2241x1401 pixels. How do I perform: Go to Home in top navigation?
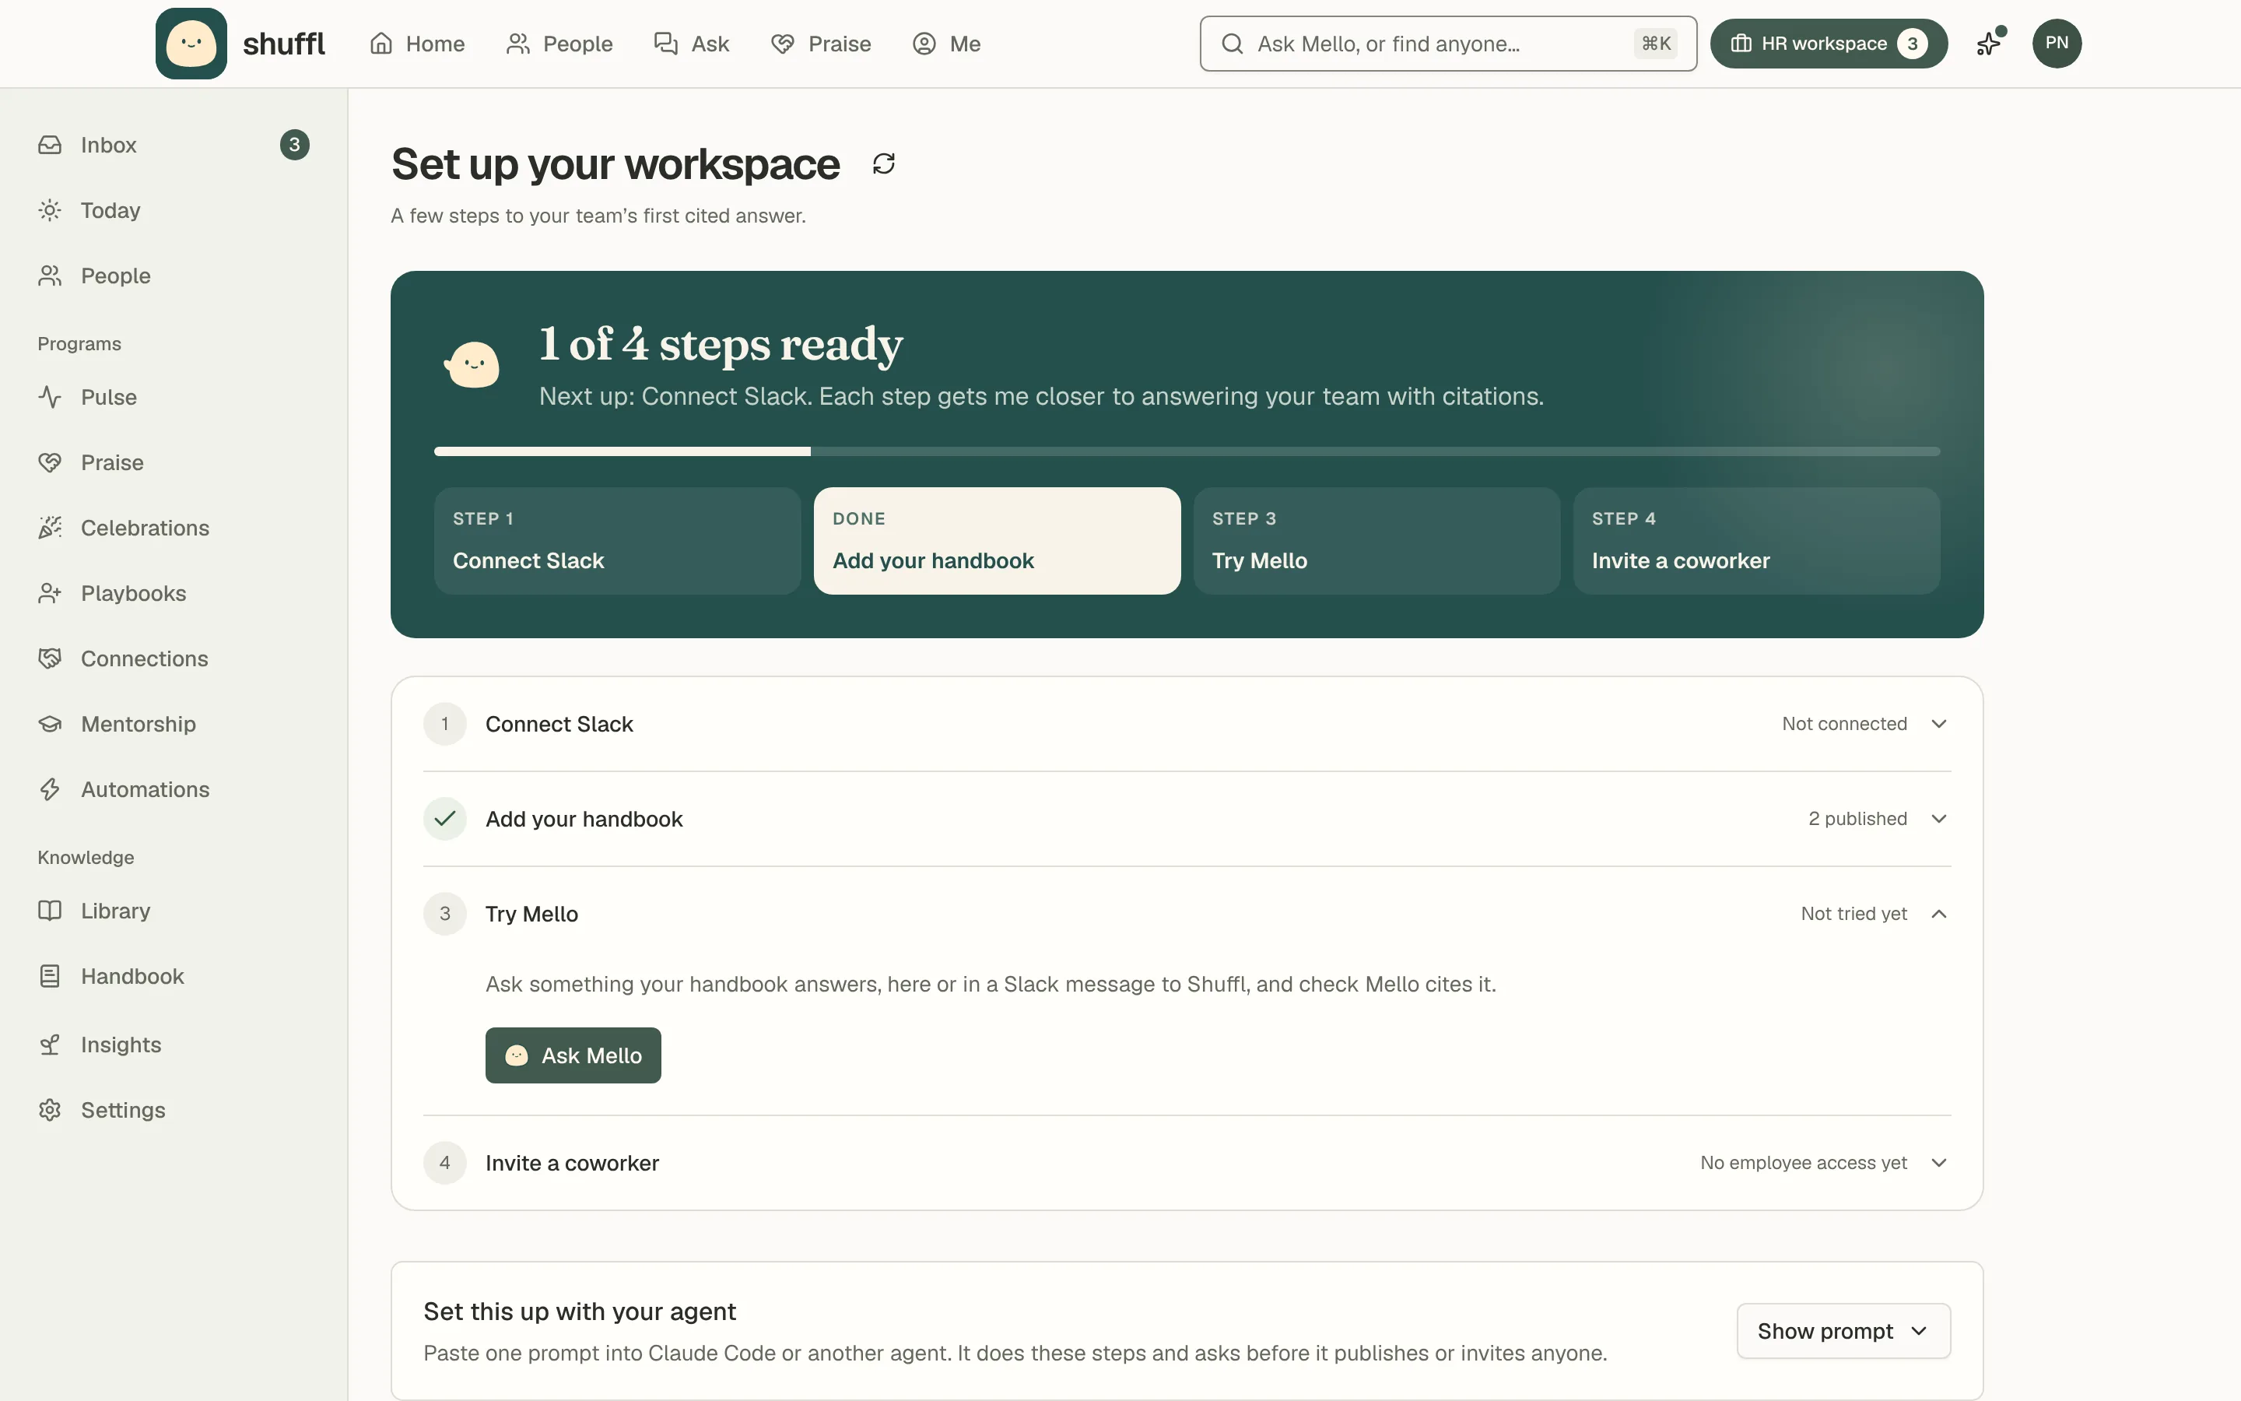[x=417, y=44]
